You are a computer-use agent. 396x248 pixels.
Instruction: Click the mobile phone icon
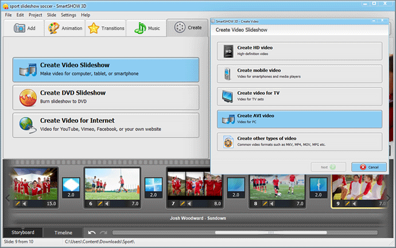(x=227, y=74)
